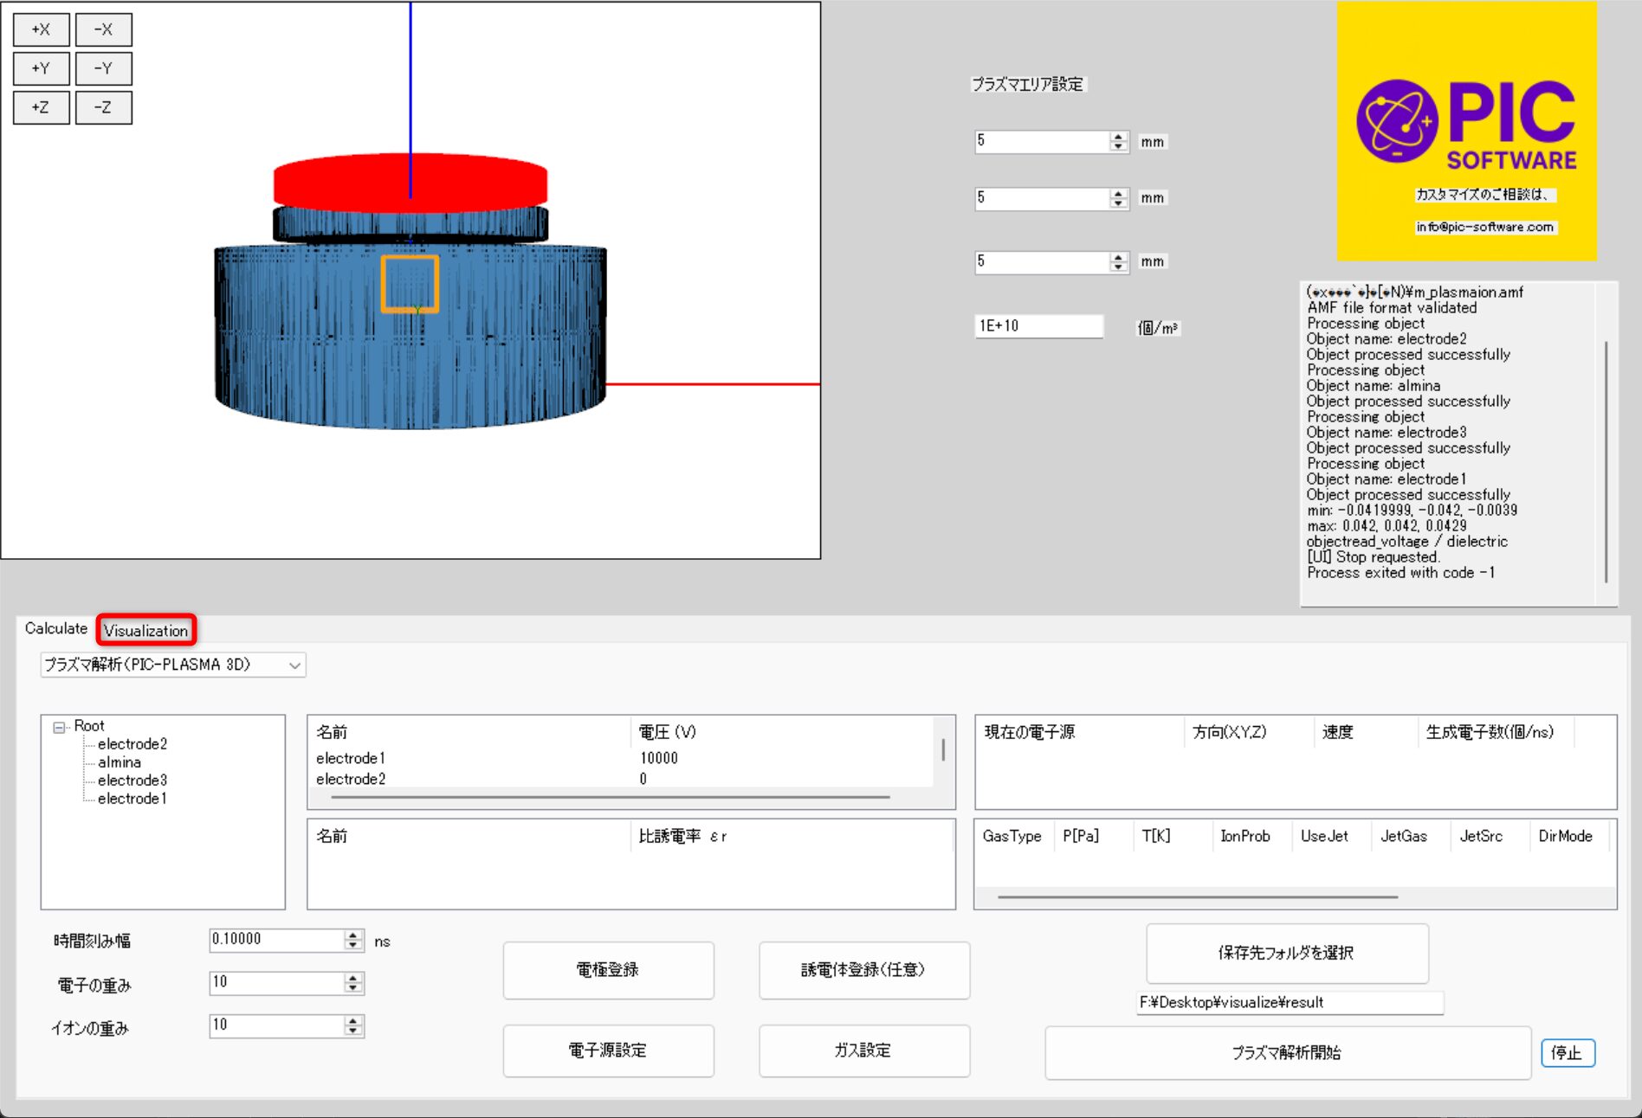The height and width of the screenshot is (1118, 1642).
Task: Start analysis with プラズマ解析開始 button
Action: pyautogui.click(x=1287, y=1052)
